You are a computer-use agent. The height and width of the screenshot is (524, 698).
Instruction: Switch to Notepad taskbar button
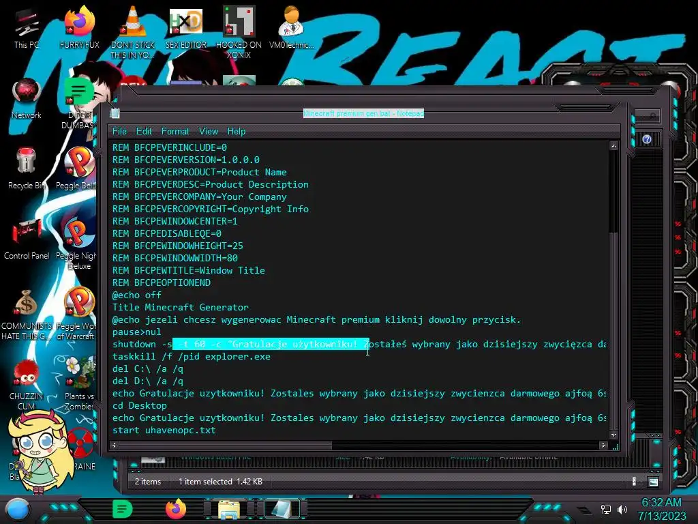click(x=282, y=509)
